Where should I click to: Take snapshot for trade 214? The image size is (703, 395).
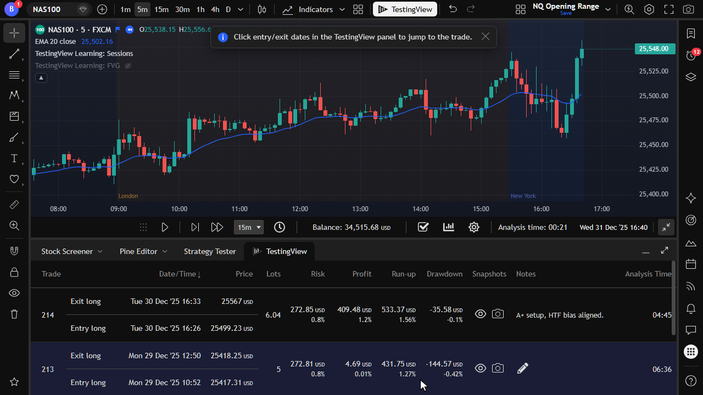(x=498, y=314)
